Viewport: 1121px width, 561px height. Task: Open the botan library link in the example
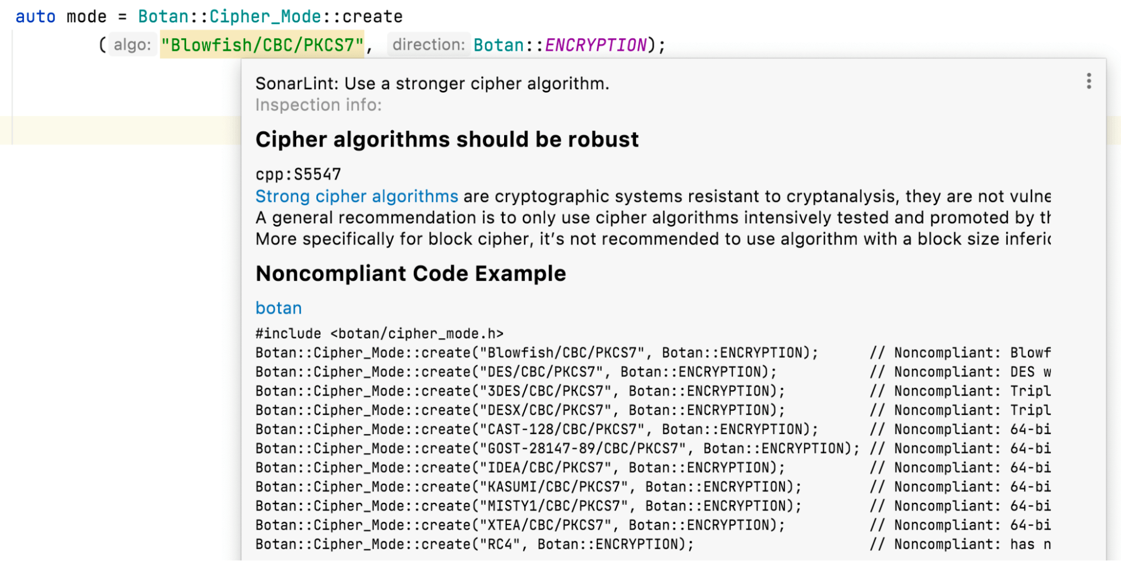[278, 307]
